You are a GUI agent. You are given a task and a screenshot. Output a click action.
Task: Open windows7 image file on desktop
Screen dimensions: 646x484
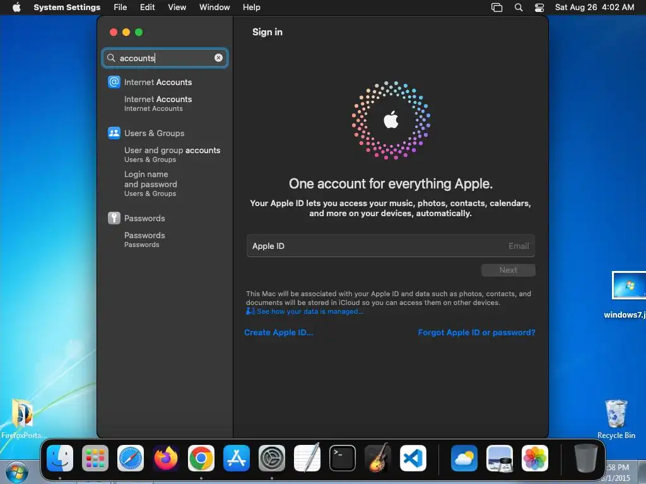[626, 295]
